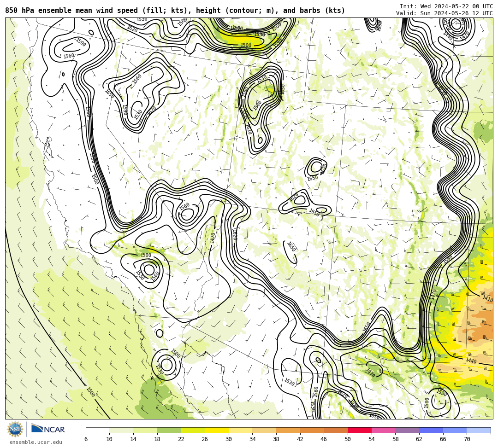Pick the pale 10–14 kts colorbar swatch

(121, 430)
